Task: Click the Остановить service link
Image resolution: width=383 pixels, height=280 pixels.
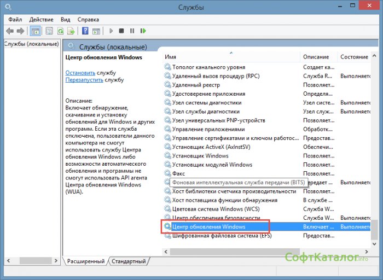Action: (x=80, y=73)
